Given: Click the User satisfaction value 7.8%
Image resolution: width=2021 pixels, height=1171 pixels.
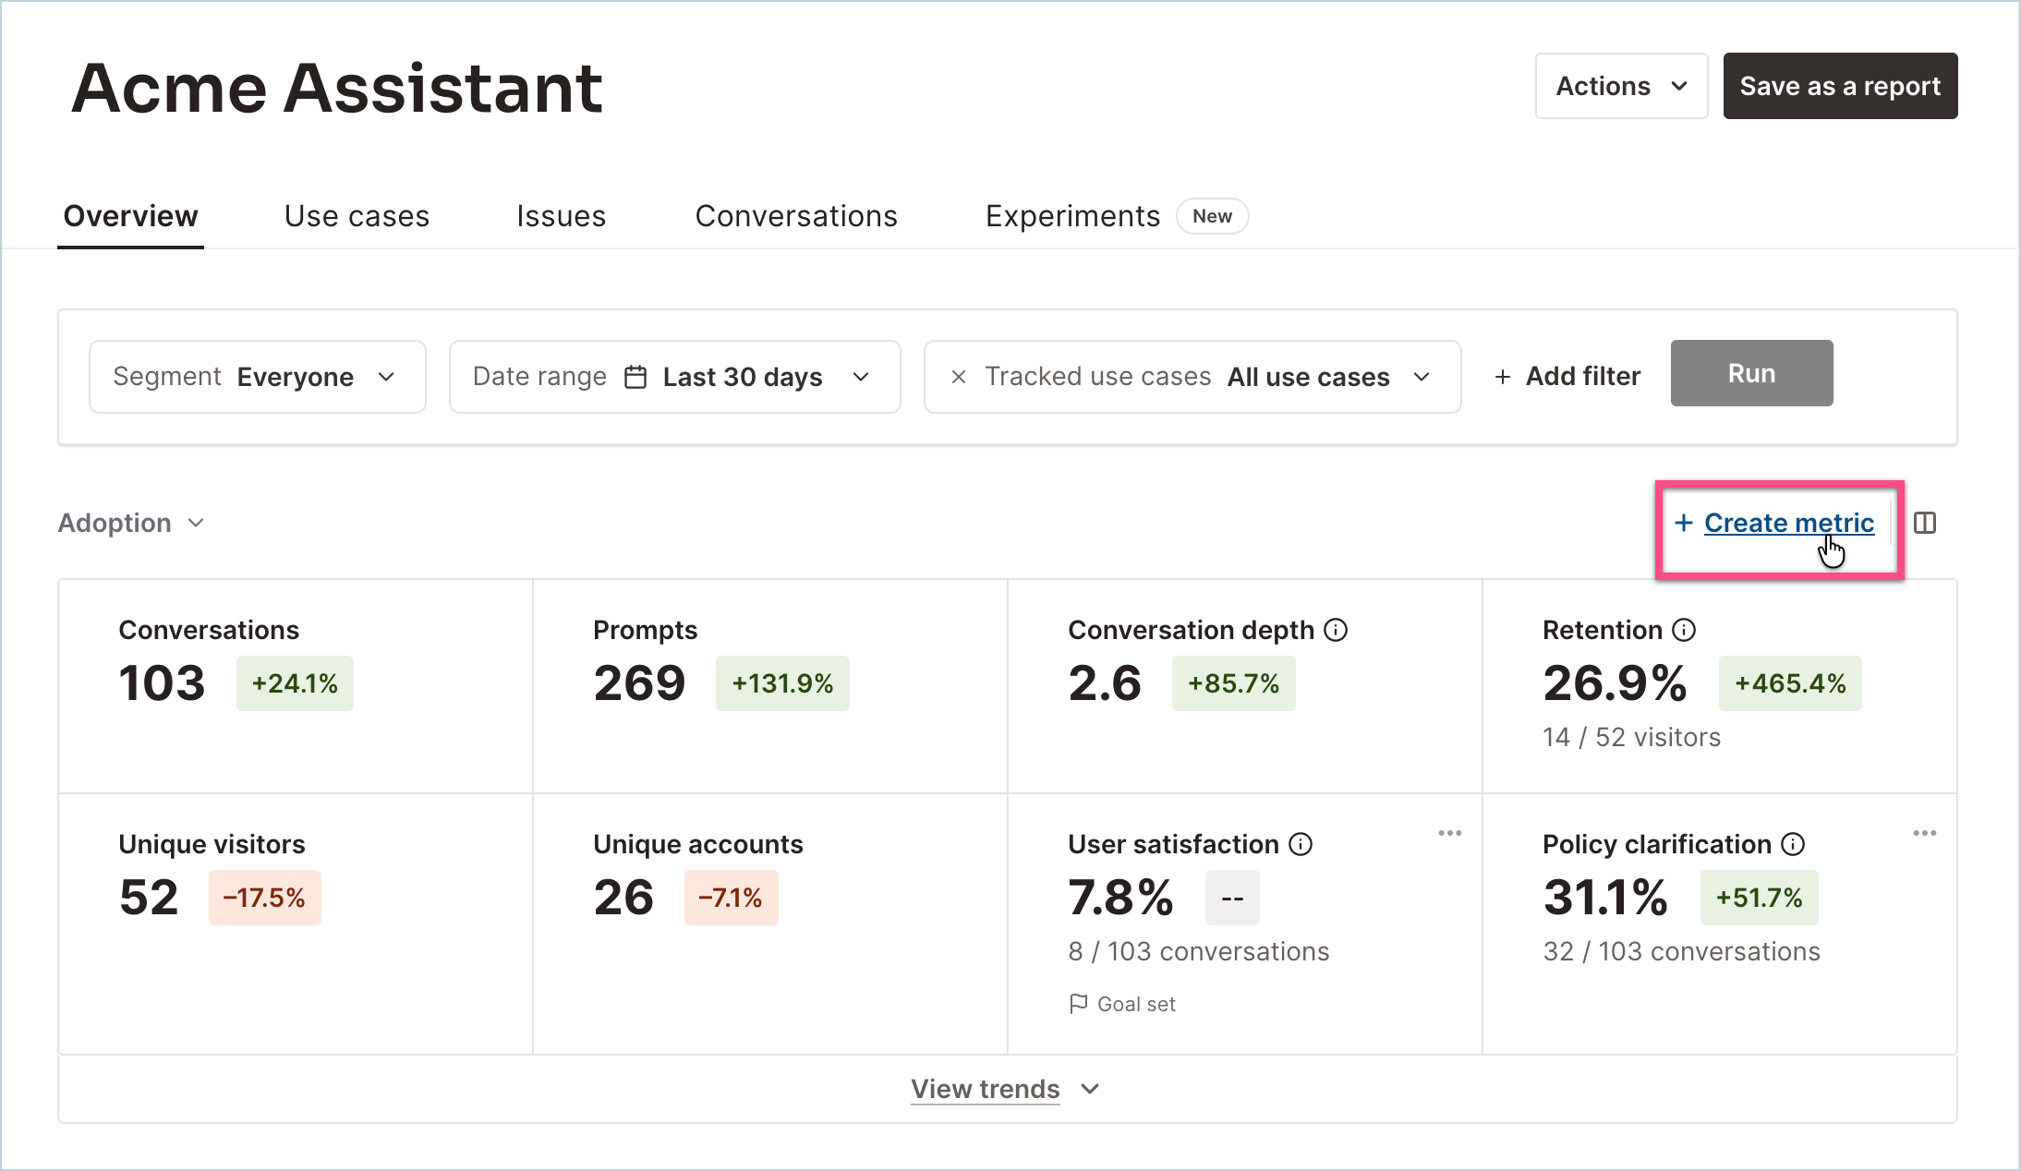Looking at the screenshot, I should [x=1120, y=898].
